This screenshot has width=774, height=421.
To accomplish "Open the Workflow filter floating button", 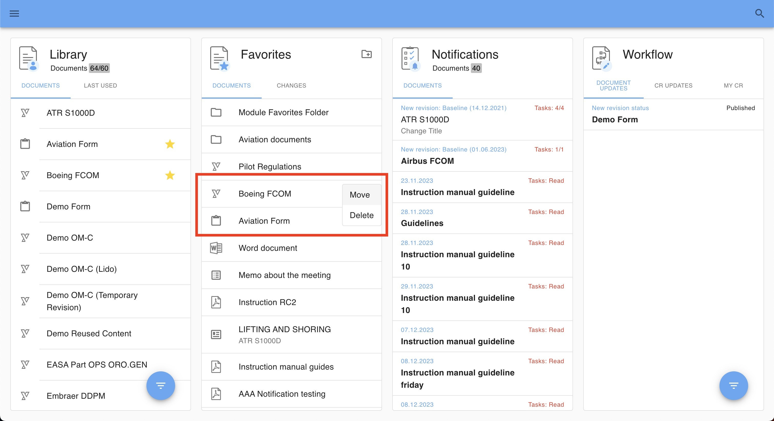I will point(733,386).
